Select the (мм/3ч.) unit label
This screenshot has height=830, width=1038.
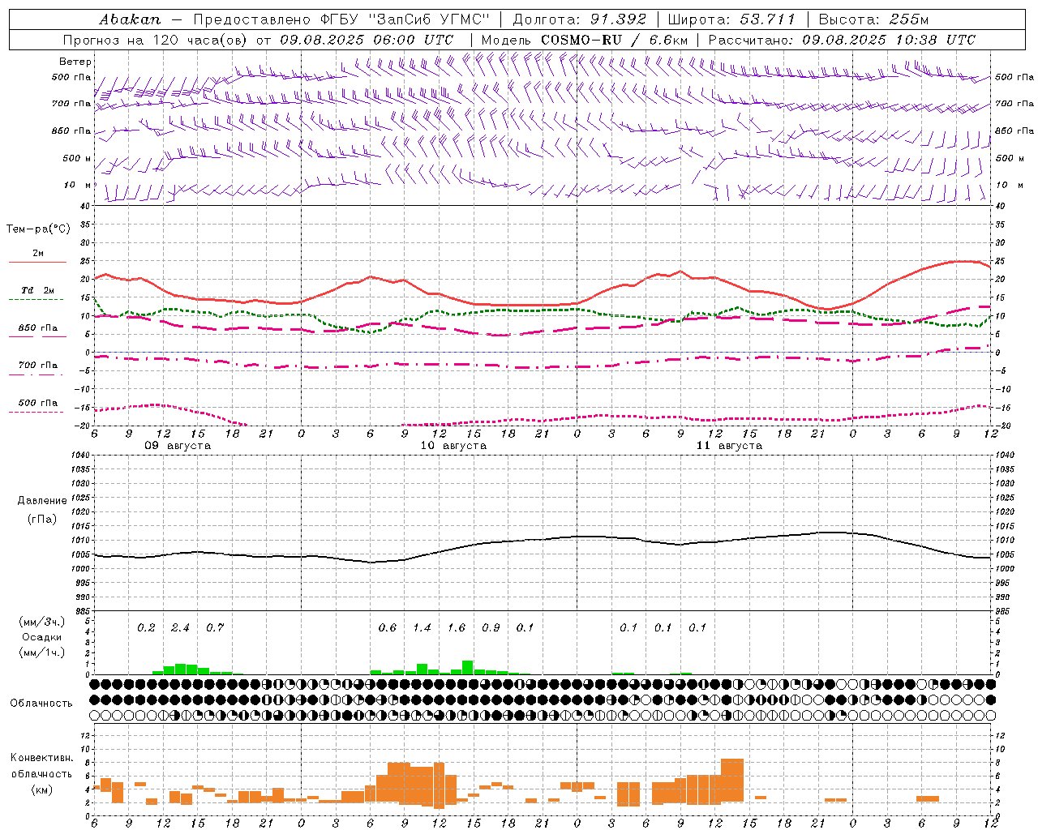coord(42,622)
